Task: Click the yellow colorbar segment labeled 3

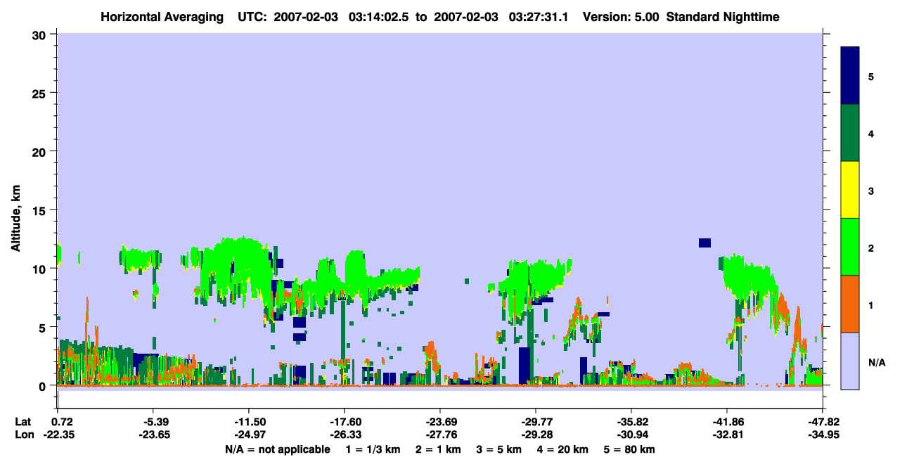Action: coord(850,190)
